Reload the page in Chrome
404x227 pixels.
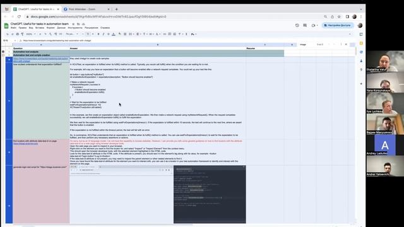(19, 16)
